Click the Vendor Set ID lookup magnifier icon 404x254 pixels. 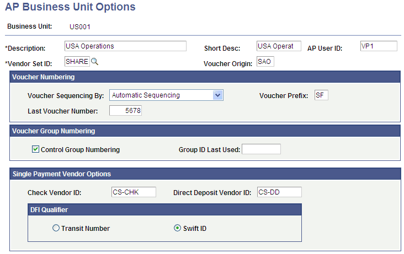95,62
